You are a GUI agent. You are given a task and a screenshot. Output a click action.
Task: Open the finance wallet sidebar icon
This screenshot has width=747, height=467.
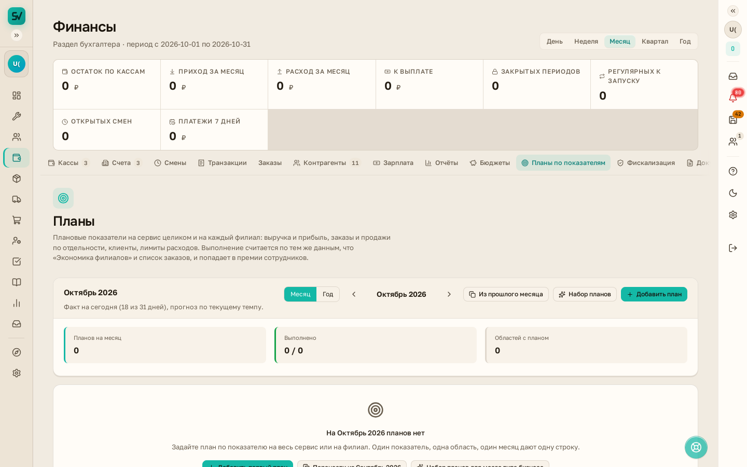pos(17,158)
